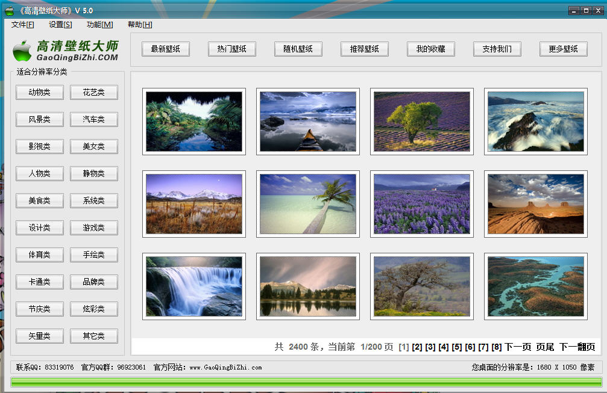Pick the 系统类 category
Viewport: 607px width, 393px height.
pyautogui.click(x=93, y=200)
